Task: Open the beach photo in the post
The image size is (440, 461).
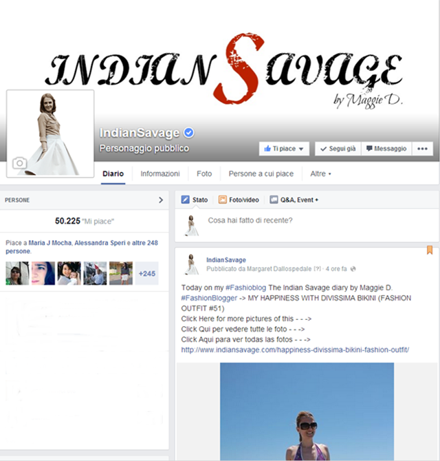Action: click(x=307, y=411)
